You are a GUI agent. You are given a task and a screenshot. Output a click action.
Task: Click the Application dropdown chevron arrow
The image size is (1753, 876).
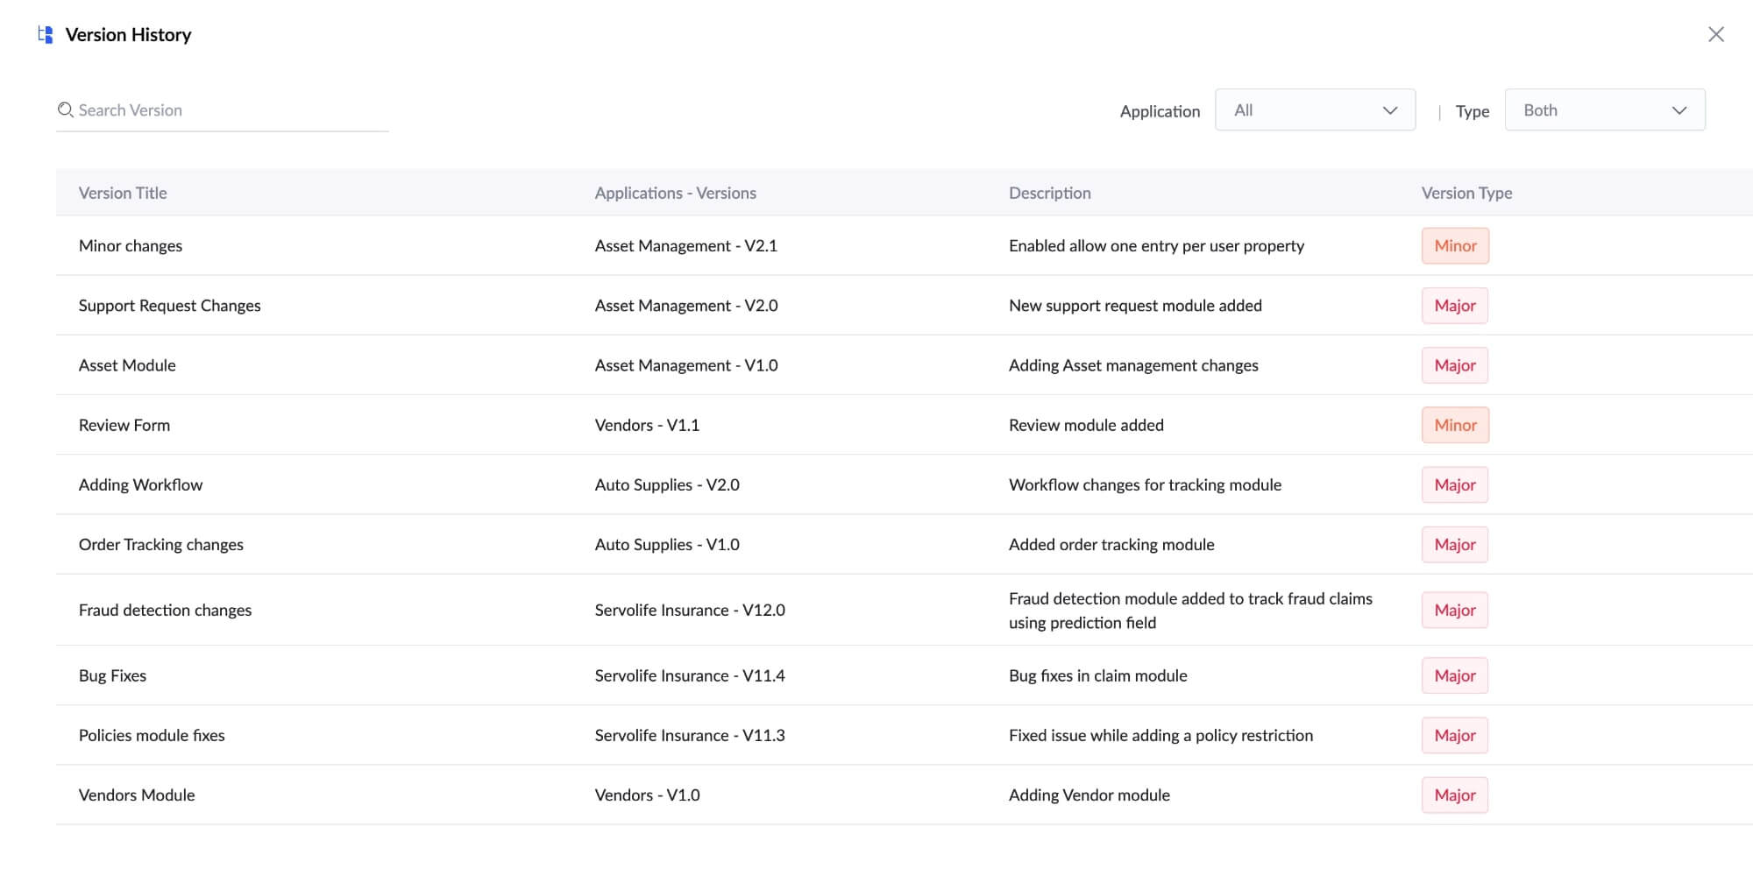coord(1389,110)
